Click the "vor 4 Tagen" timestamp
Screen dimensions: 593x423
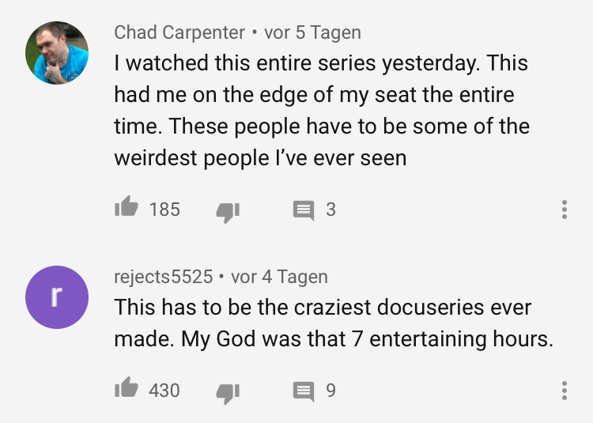point(279,277)
